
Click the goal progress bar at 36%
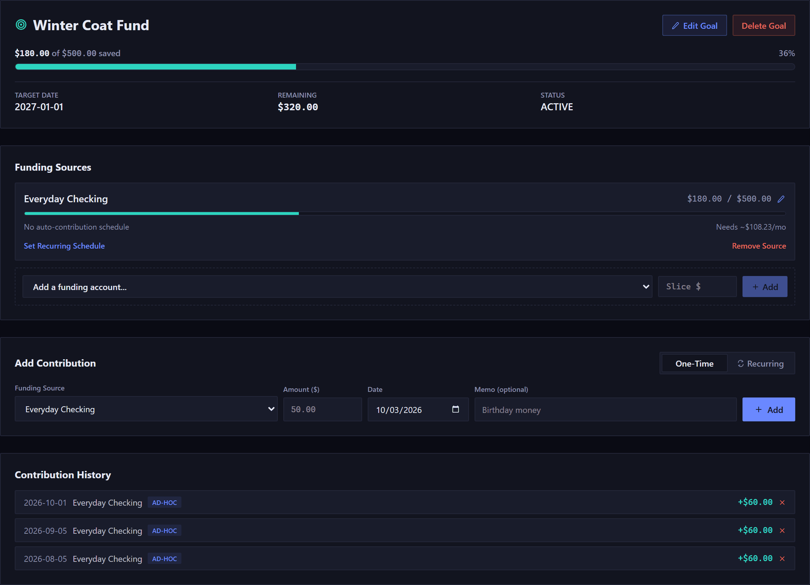point(405,67)
